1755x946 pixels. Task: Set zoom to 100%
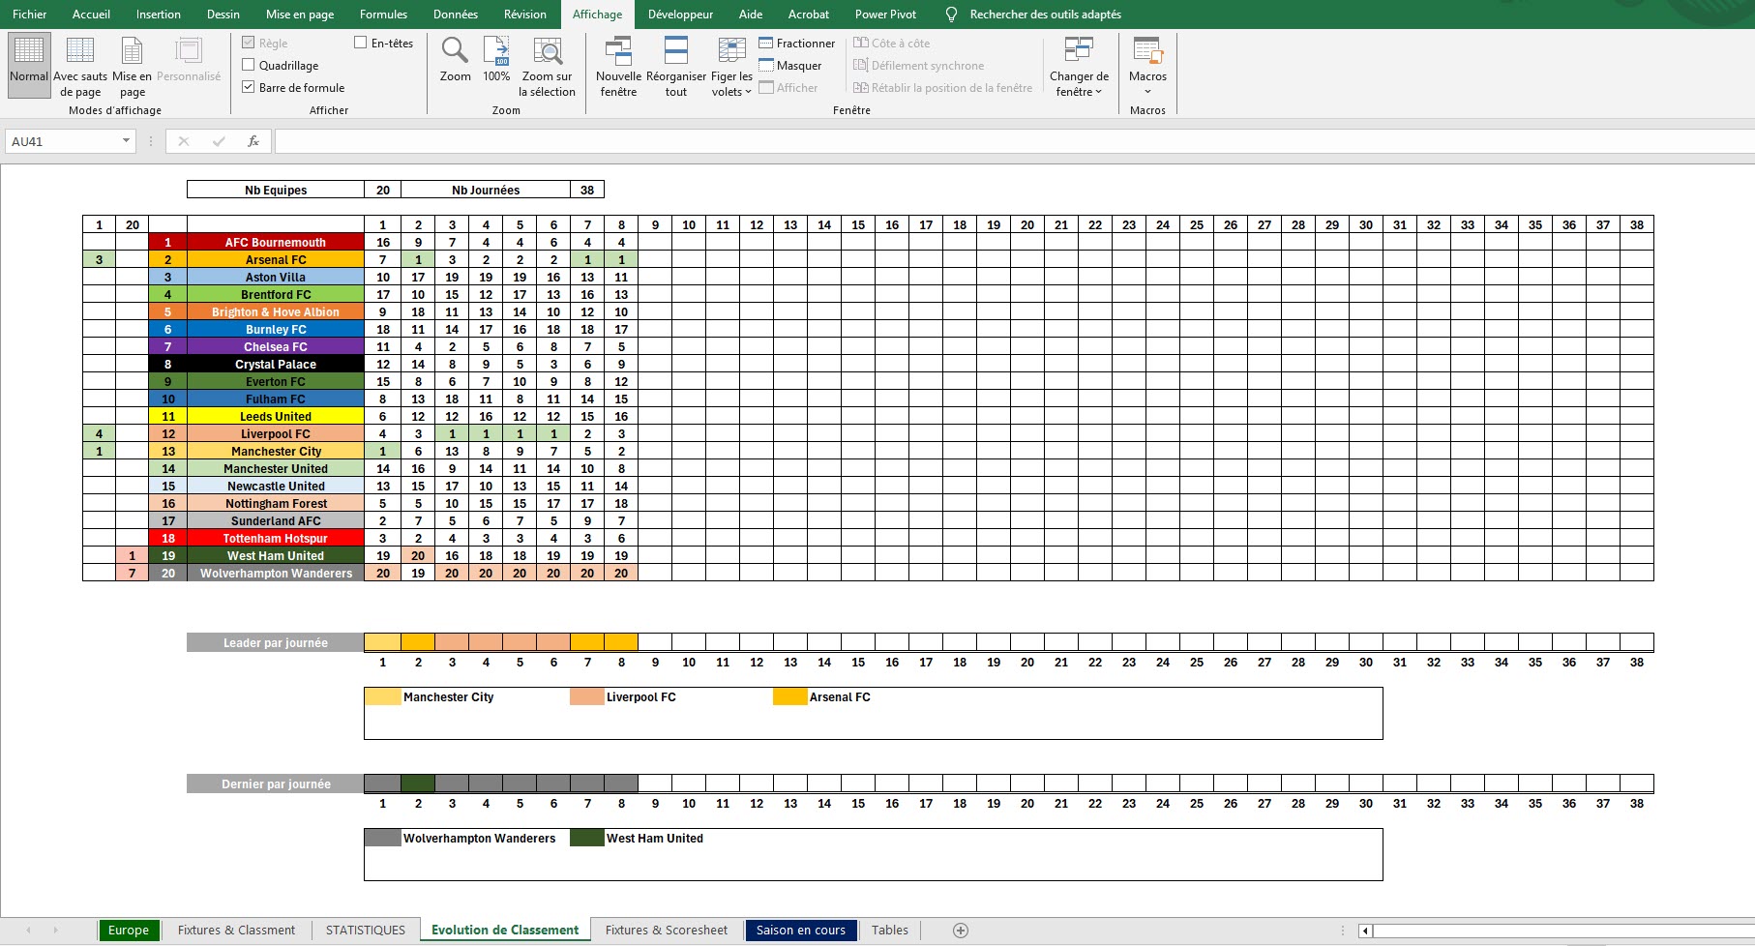tap(496, 60)
